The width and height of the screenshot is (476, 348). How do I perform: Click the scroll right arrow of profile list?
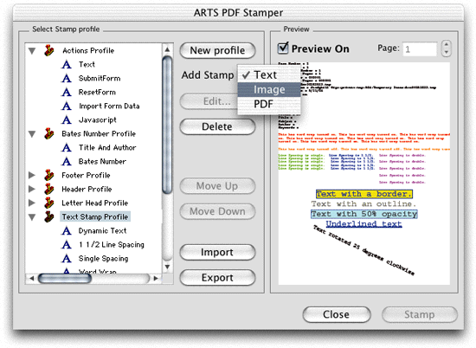(x=156, y=278)
